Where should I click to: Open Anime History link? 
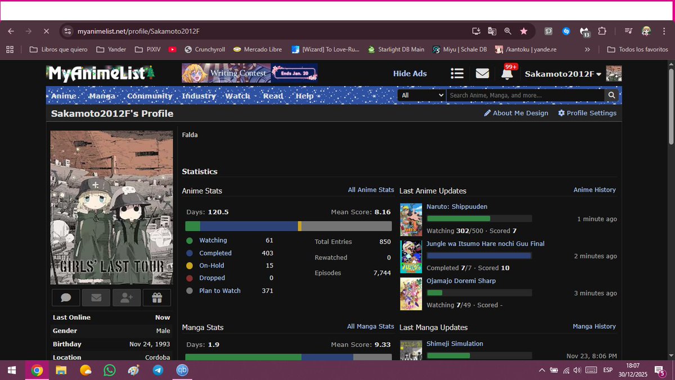595,190
